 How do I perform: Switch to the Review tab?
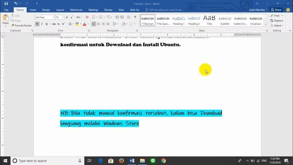109,10
